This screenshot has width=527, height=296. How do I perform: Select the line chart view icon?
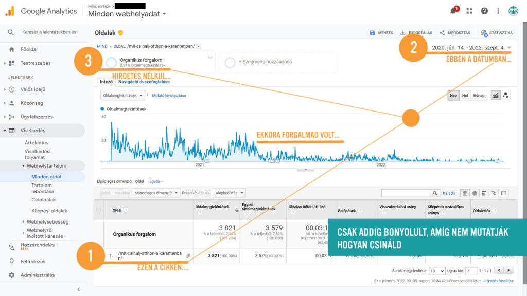495,95
